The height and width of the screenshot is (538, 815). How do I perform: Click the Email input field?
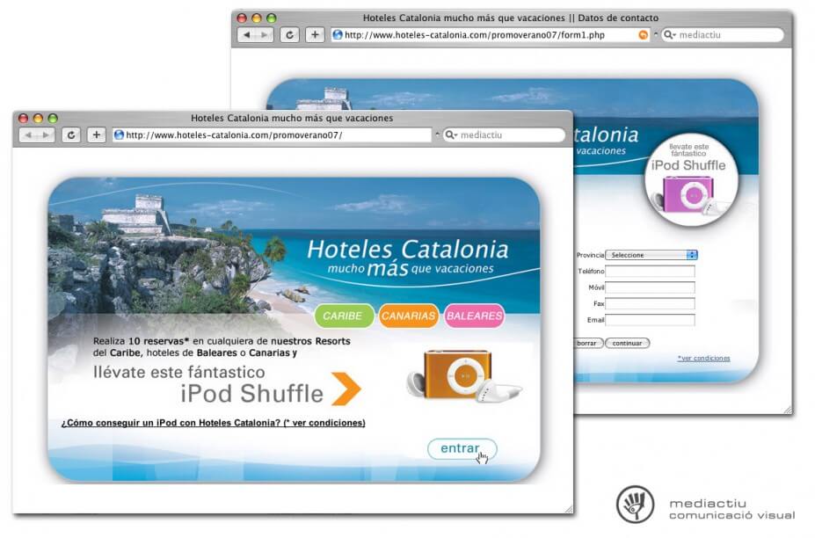click(651, 319)
